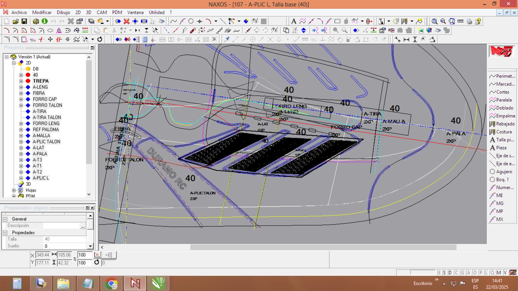Expand the TREPA tree node

tap(21, 81)
